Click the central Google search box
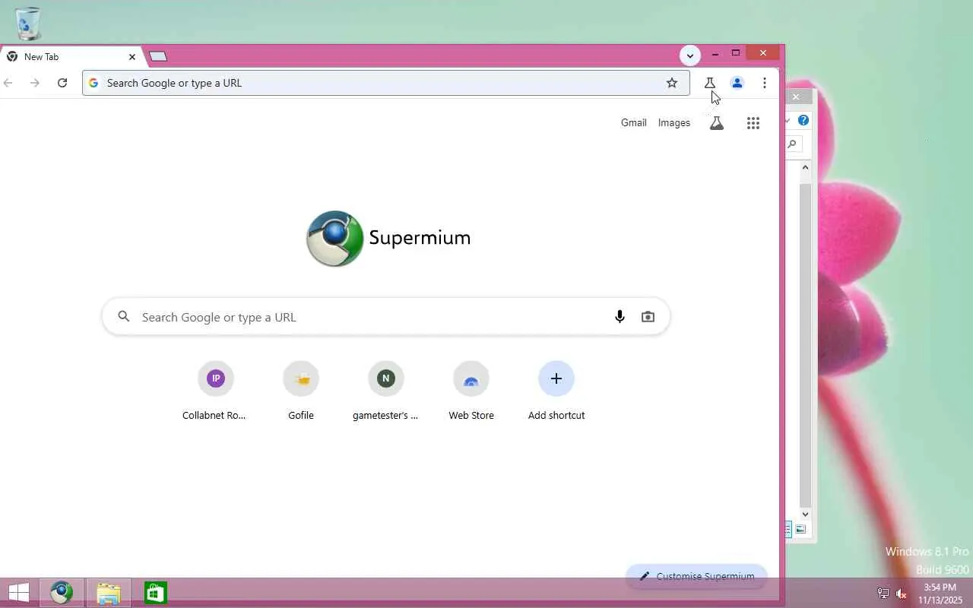 pyautogui.click(x=385, y=317)
